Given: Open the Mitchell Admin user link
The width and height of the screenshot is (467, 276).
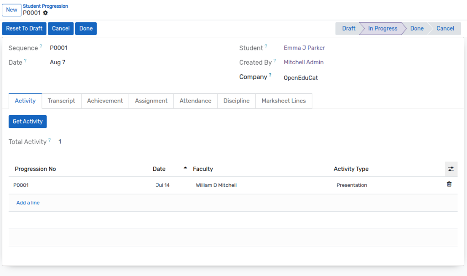Looking at the screenshot, I should [303, 62].
